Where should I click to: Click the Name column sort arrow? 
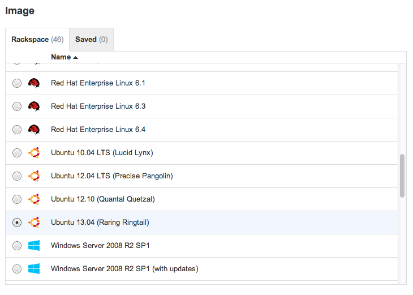pyautogui.click(x=76, y=58)
